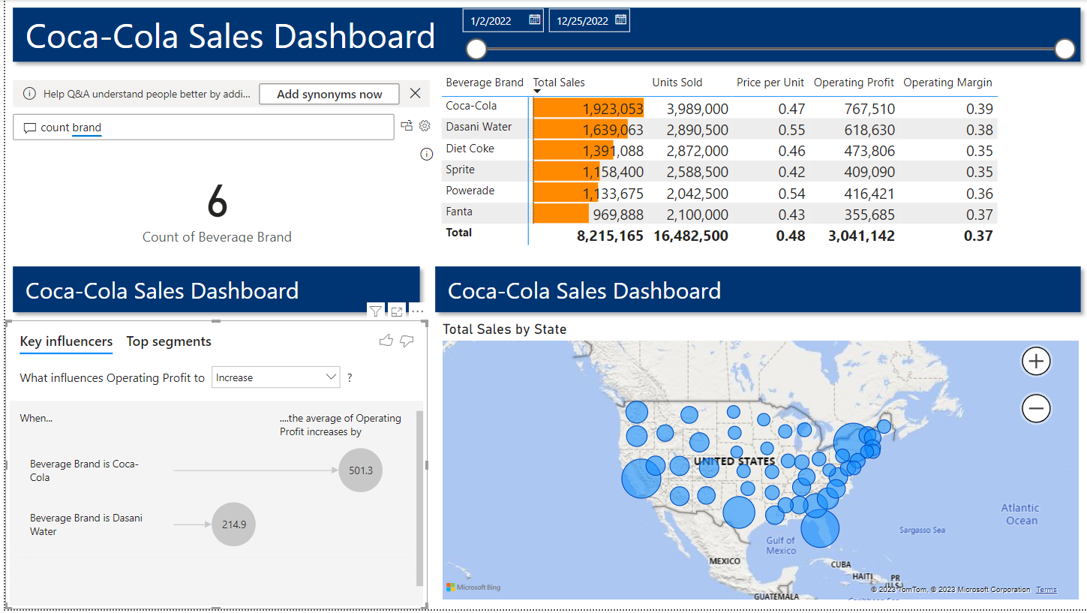
Task: Open the start date calendar picker icon
Action: [x=535, y=20]
